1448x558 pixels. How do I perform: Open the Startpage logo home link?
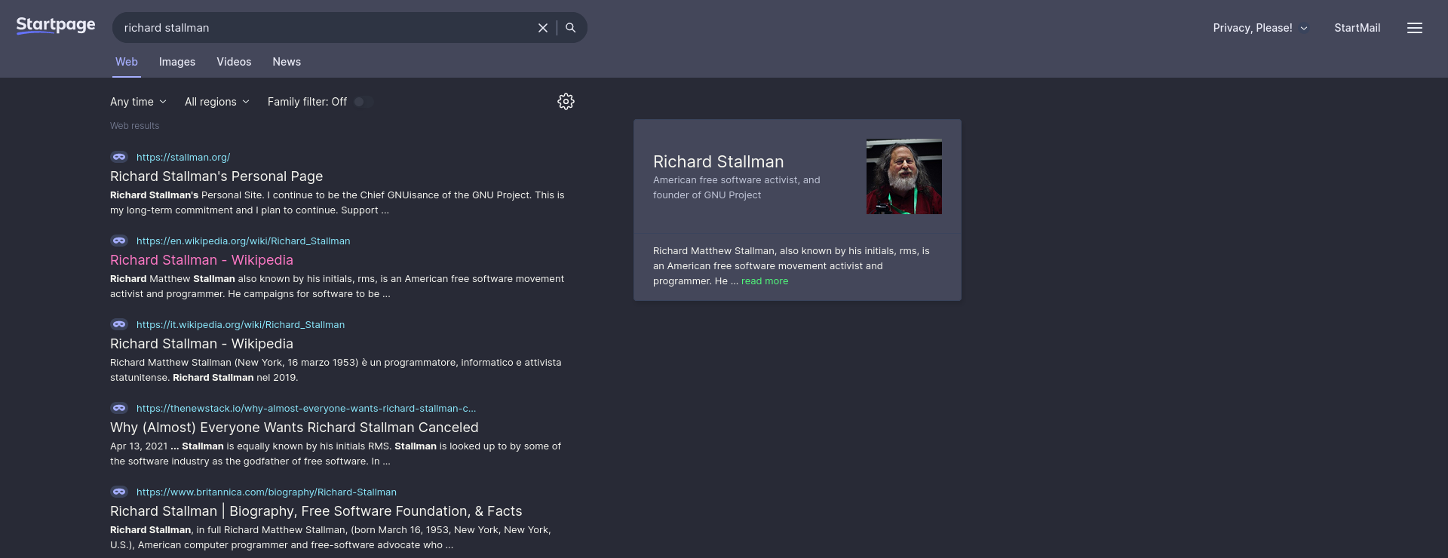pos(56,26)
